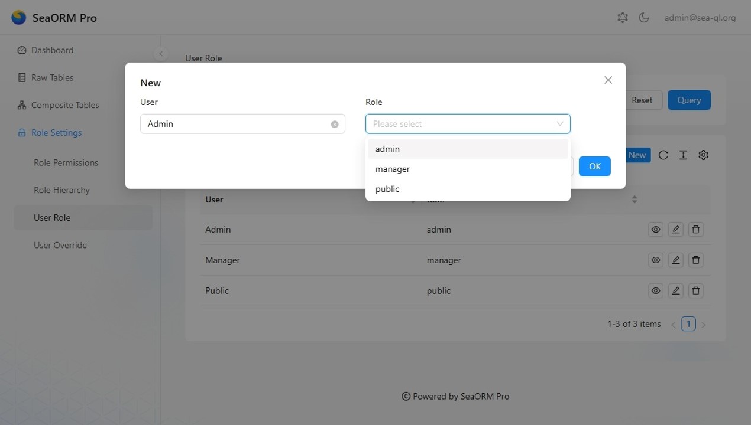The width and height of the screenshot is (751, 425).
Task: Open the column settings gear icon
Action: [x=703, y=155]
